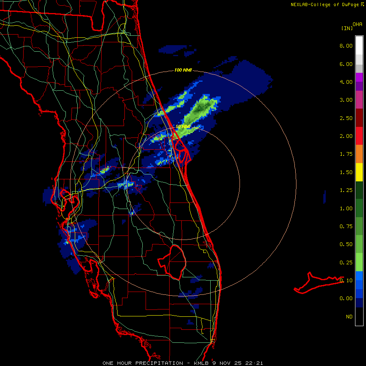Select the white swatch beside 8.00

359,46
